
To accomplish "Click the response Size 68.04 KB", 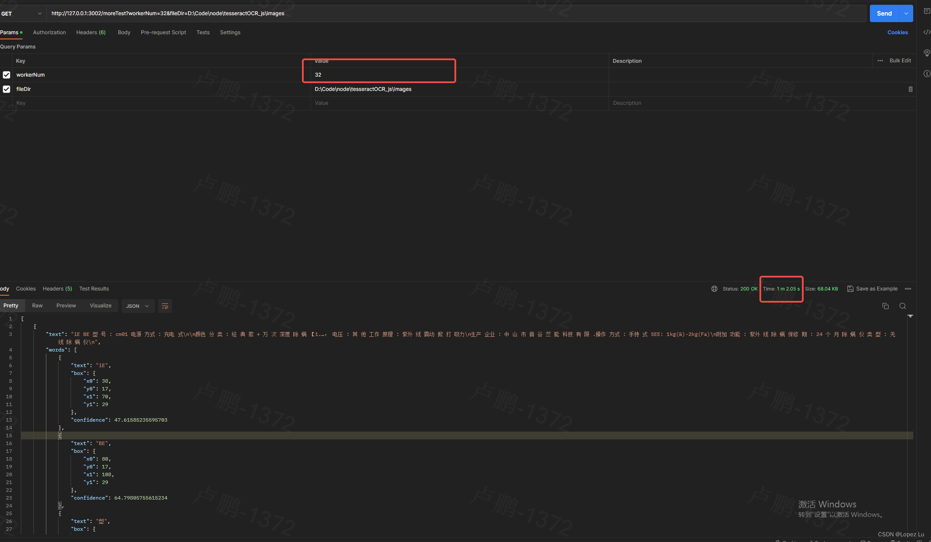I will coord(821,289).
